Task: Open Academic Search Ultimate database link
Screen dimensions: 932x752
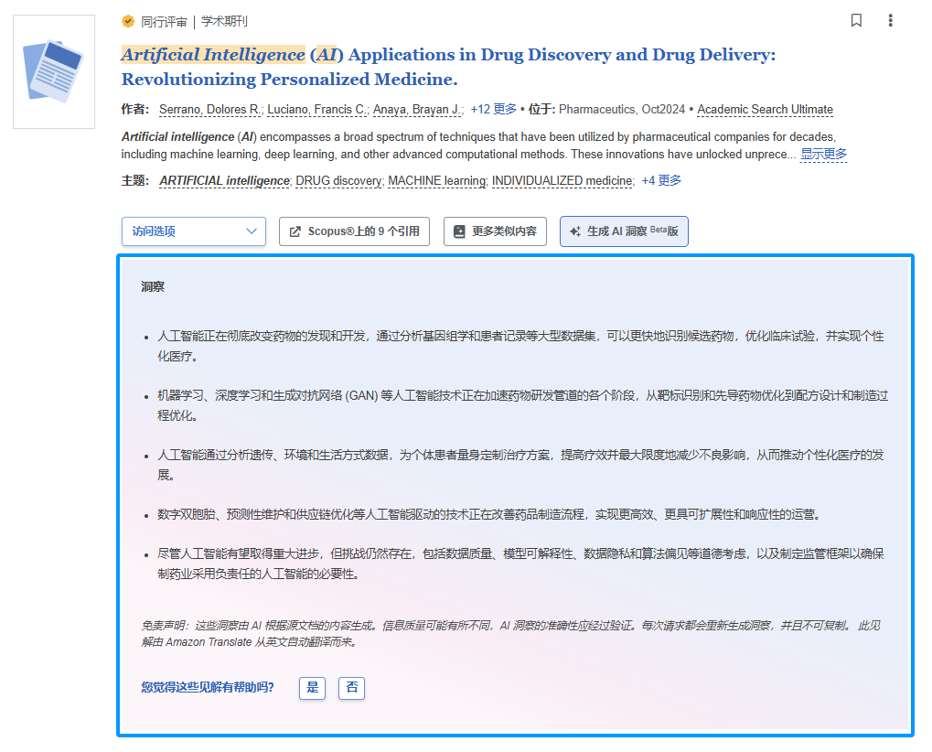Action: coord(765,110)
